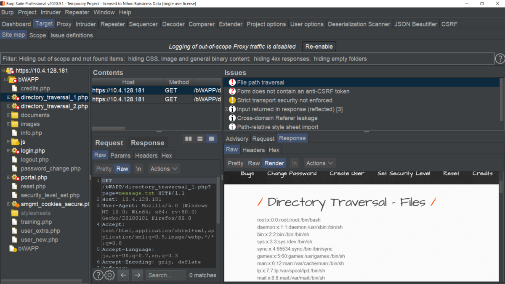
Task: Expand the directory_traversal_2.php node
Action: pyautogui.click(x=8, y=106)
